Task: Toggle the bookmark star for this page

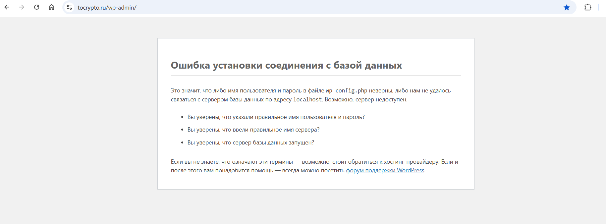Action: (567, 7)
